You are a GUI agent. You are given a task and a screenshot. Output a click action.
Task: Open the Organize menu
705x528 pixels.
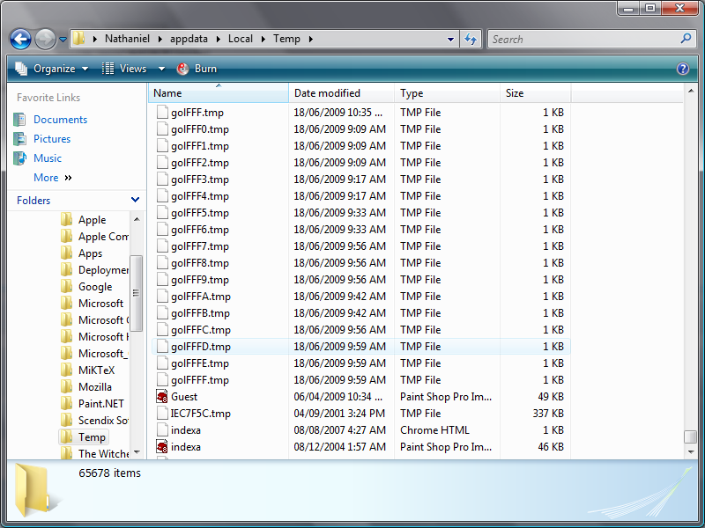[x=52, y=69]
